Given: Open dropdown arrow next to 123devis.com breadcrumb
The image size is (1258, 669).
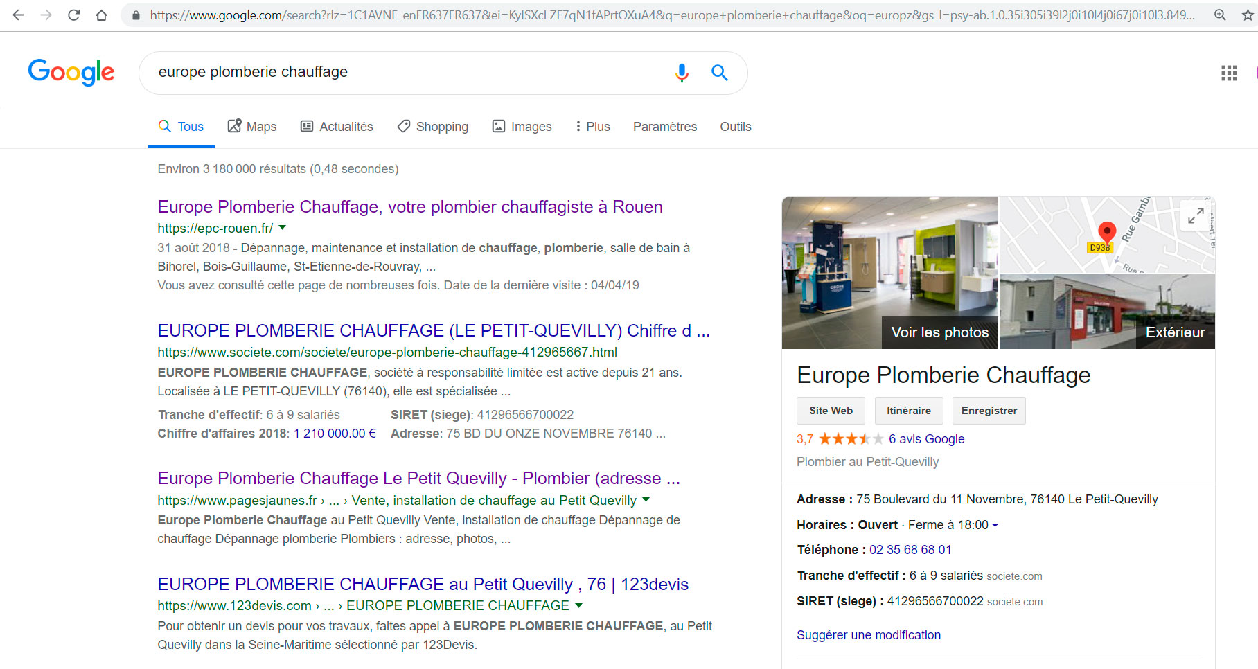Looking at the screenshot, I should 579,605.
